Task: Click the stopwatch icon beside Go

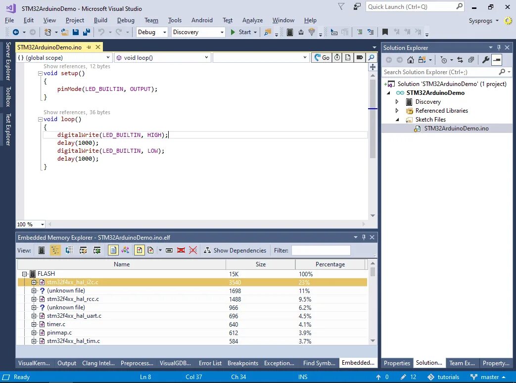Action: [x=337, y=57]
